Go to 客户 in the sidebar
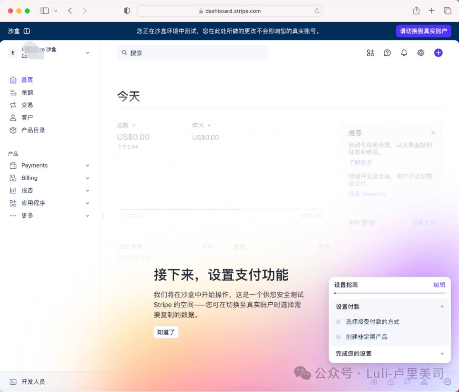 click(27, 118)
